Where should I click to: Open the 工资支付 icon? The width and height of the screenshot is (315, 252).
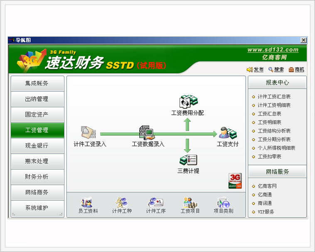tap(228, 133)
